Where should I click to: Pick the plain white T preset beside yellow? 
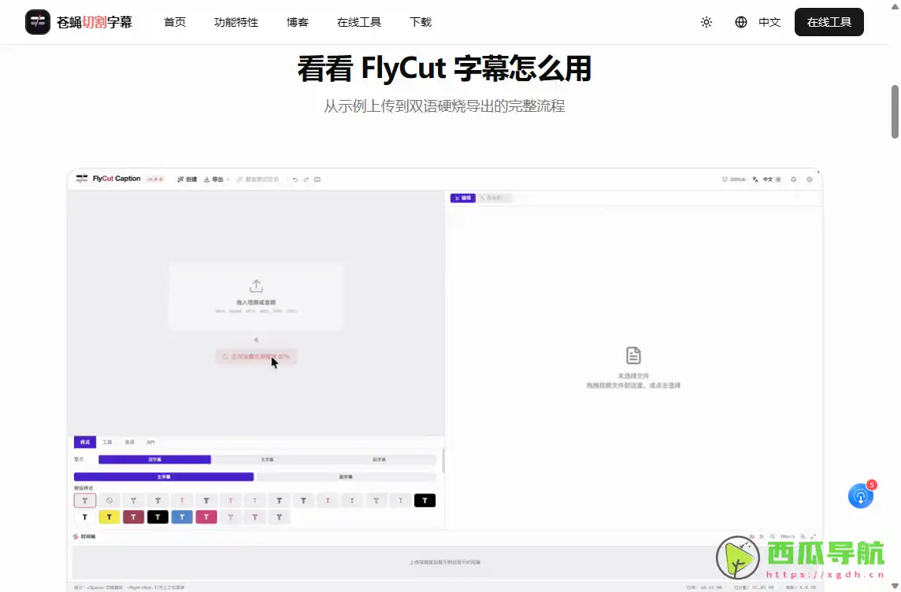pos(85,517)
